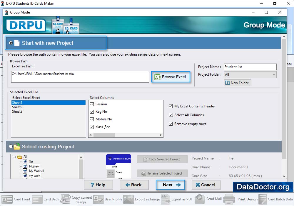Open User Profile in bottom toolbar
The image size is (294, 206).
click(108, 199)
